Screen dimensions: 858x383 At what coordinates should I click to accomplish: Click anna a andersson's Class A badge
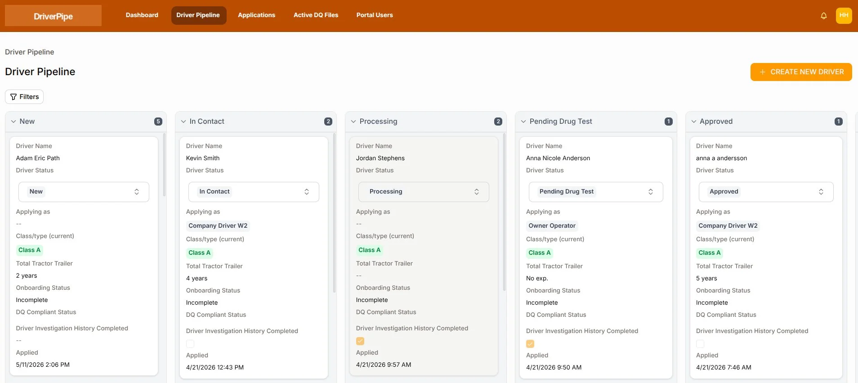(710, 253)
